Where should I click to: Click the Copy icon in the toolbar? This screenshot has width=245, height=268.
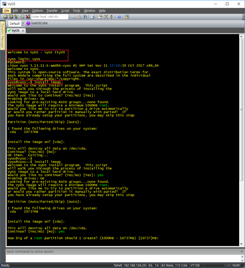(74, 17)
